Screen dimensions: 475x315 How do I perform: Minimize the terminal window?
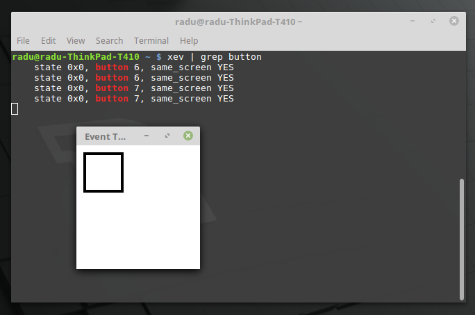pyautogui.click(x=412, y=21)
